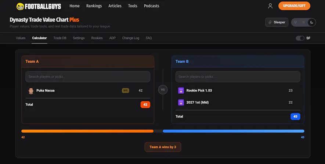Click the blue 45 label under bar
This screenshot has height=164, width=325.
[303, 137]
